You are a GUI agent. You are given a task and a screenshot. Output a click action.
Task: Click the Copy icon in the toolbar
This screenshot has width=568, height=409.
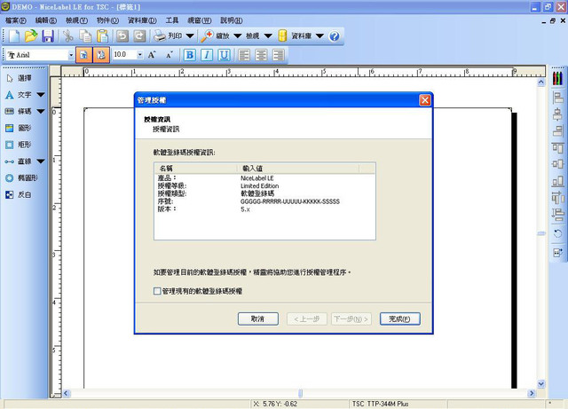(85, 36)
